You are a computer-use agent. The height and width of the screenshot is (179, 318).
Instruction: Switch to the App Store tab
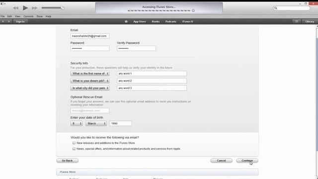tap(140, 21)
